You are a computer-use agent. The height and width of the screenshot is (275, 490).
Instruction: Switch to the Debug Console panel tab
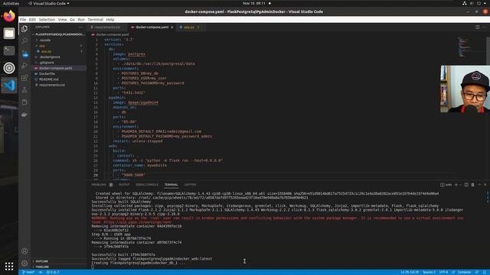click(147, 185)
